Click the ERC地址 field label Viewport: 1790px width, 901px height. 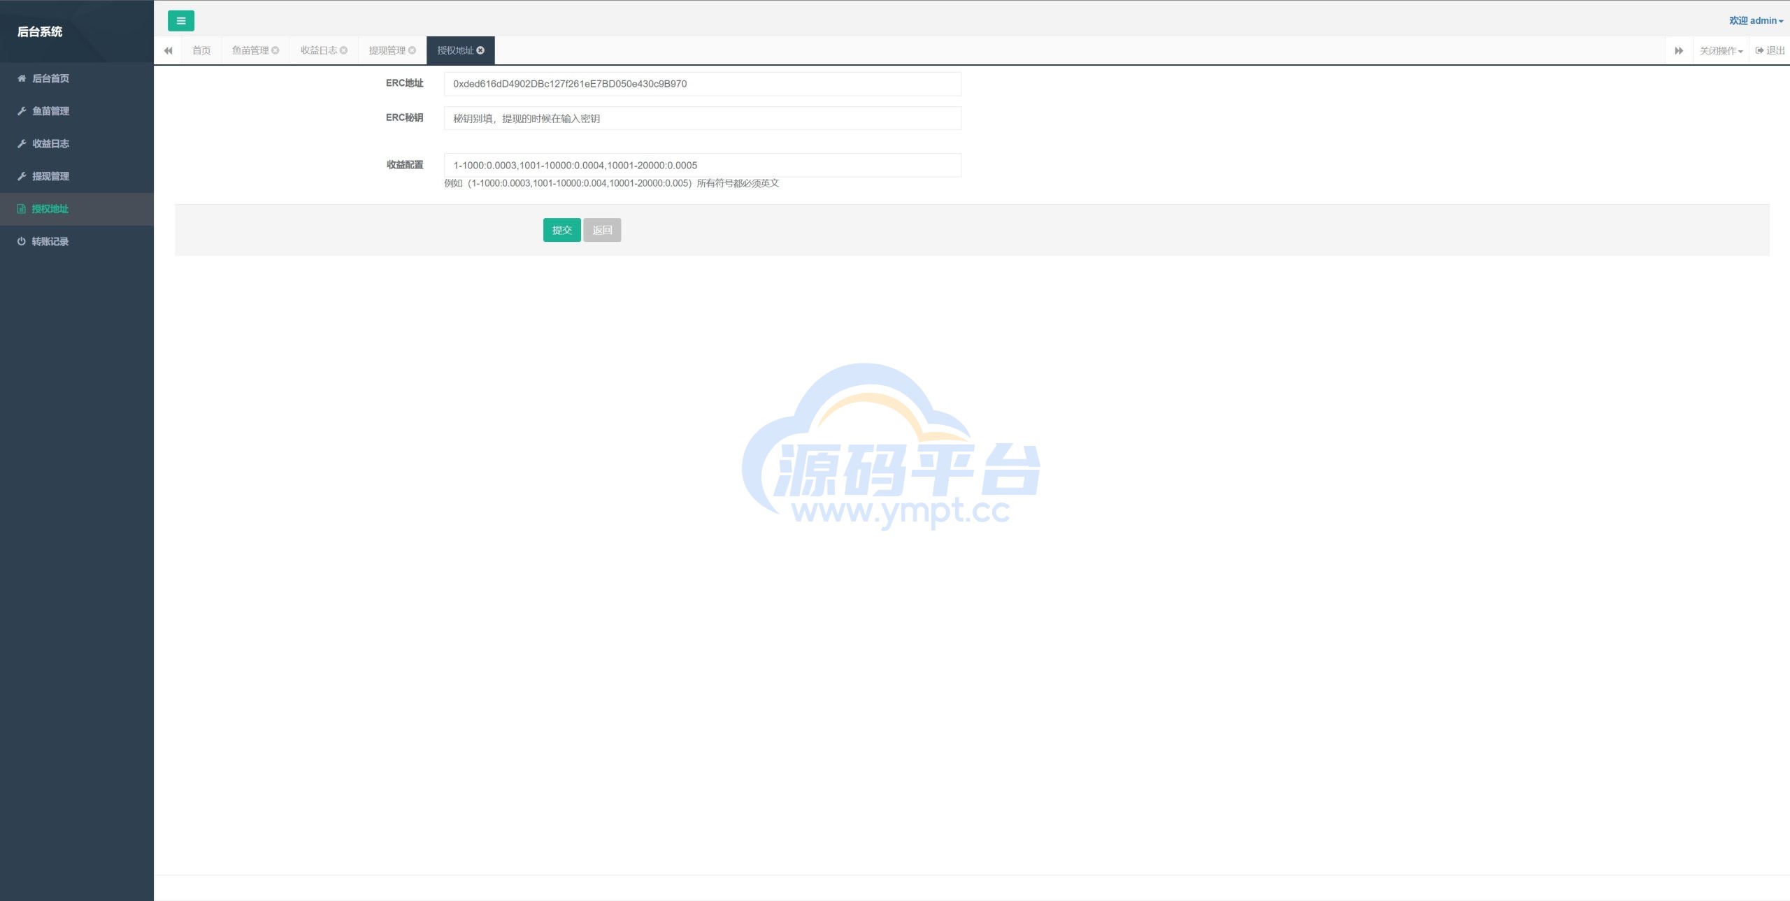(x=404, y=83)
